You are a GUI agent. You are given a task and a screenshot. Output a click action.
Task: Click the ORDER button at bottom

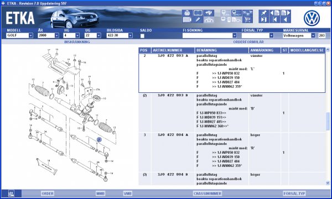[48, 193]
